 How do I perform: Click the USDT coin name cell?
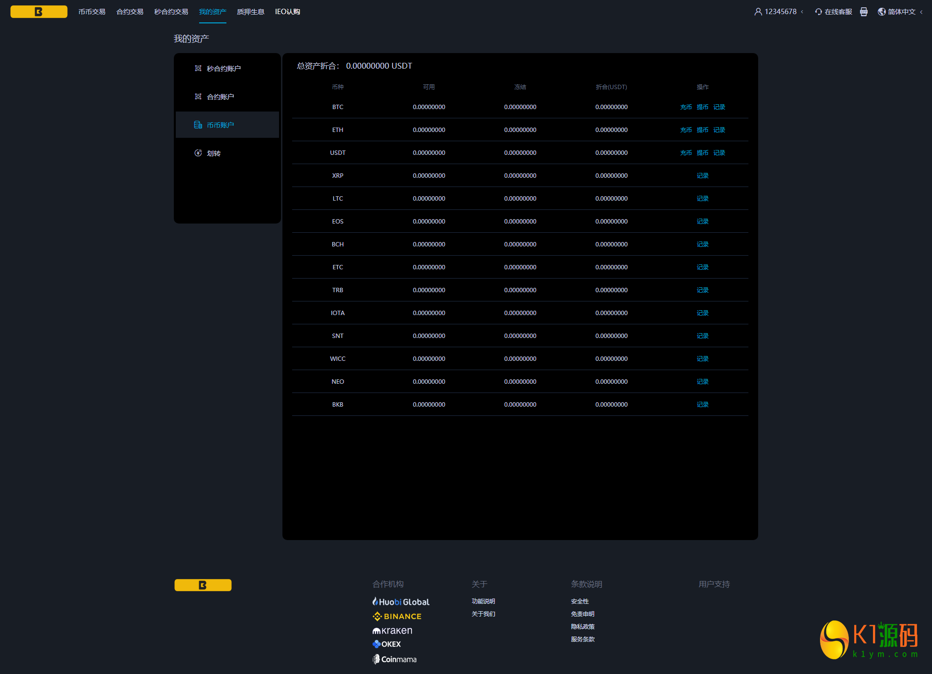338,153
